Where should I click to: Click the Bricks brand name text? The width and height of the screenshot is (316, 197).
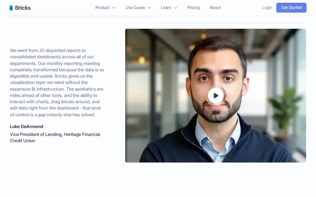coord(23,8)
